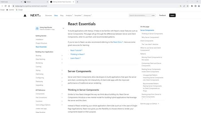This screenshot has height=113, width=201.
Task: Open the Blog nav link
Action: [x=62, y=15]
